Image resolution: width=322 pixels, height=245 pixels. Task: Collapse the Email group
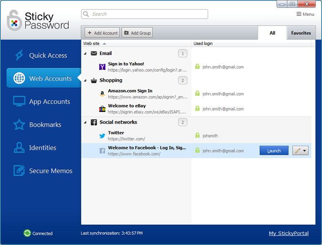(x=85, y=54)
